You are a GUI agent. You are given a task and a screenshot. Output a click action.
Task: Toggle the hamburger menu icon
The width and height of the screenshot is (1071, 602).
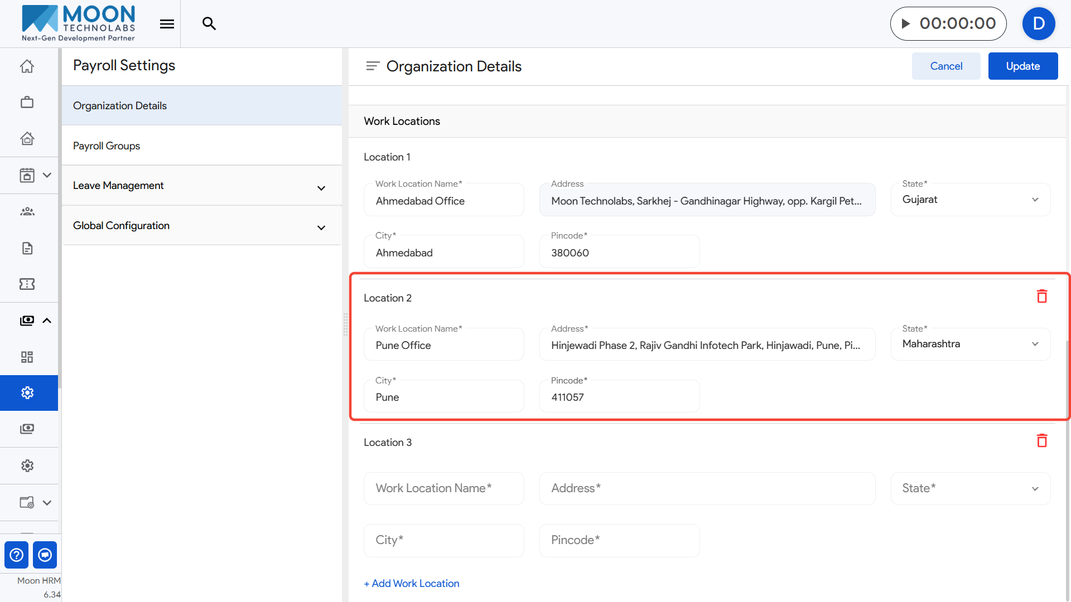click(x=167, y=23)
